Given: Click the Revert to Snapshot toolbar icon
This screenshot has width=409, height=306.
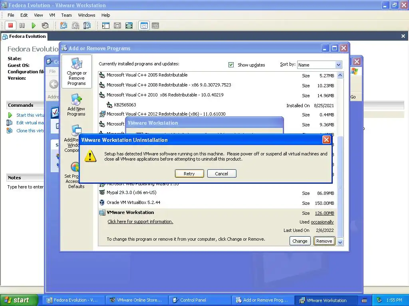Looking at the screenshot, I should pos(75,25).
